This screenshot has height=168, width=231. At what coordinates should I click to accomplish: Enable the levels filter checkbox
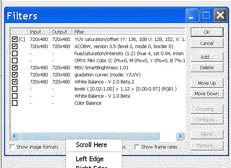point(15,89)
